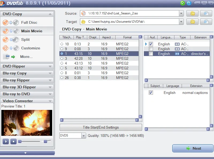The width and height of the screenshot is (214, 159).
Task: Uncheck English normal captions subpicture
Action: coord(151,93)
